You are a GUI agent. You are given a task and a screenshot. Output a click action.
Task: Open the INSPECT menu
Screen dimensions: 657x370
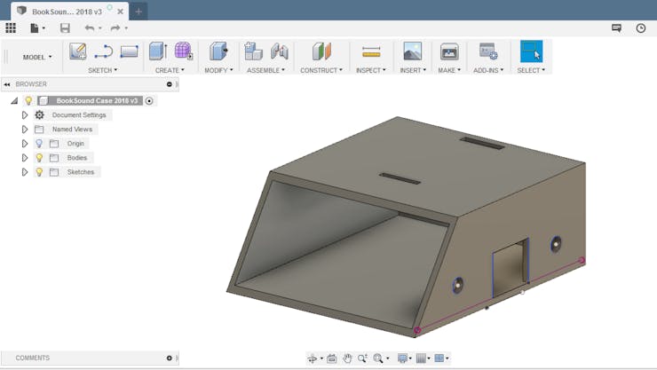coord(371,70)
